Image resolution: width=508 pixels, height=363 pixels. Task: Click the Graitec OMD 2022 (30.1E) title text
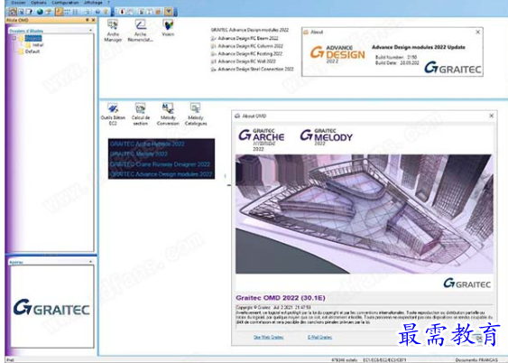(x=281, y=298)
